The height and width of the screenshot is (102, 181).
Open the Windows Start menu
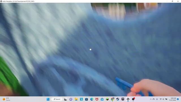pos(48,99)
